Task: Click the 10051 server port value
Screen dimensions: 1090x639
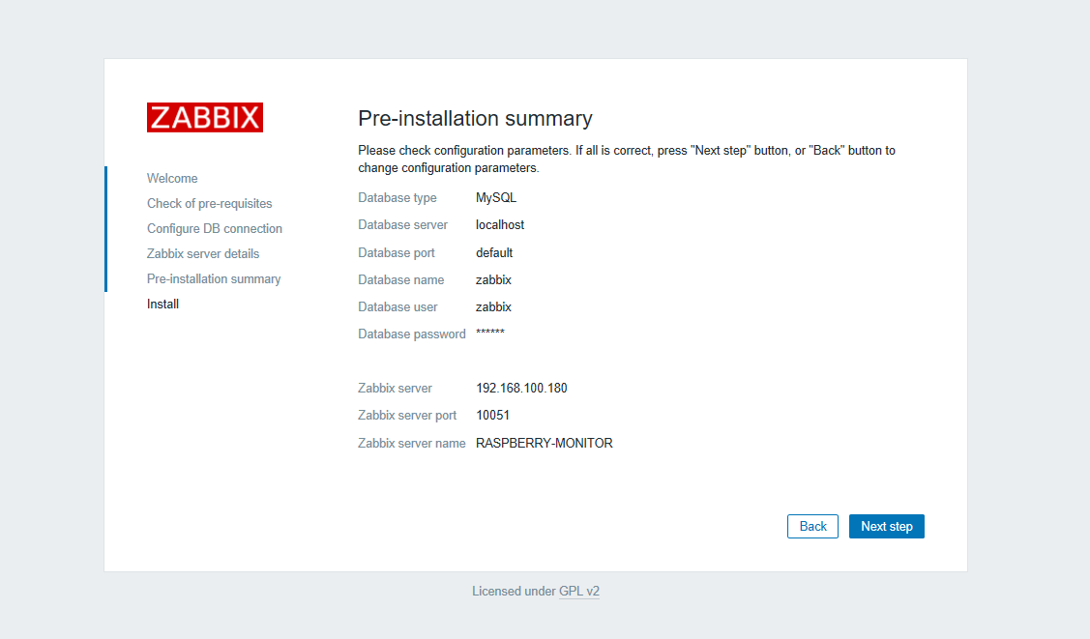Action: click(492, 415)
